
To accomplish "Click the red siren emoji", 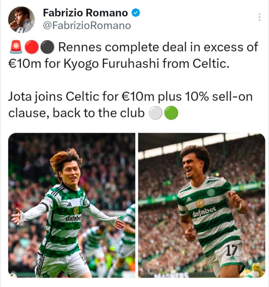I will [x=16, y=47].
